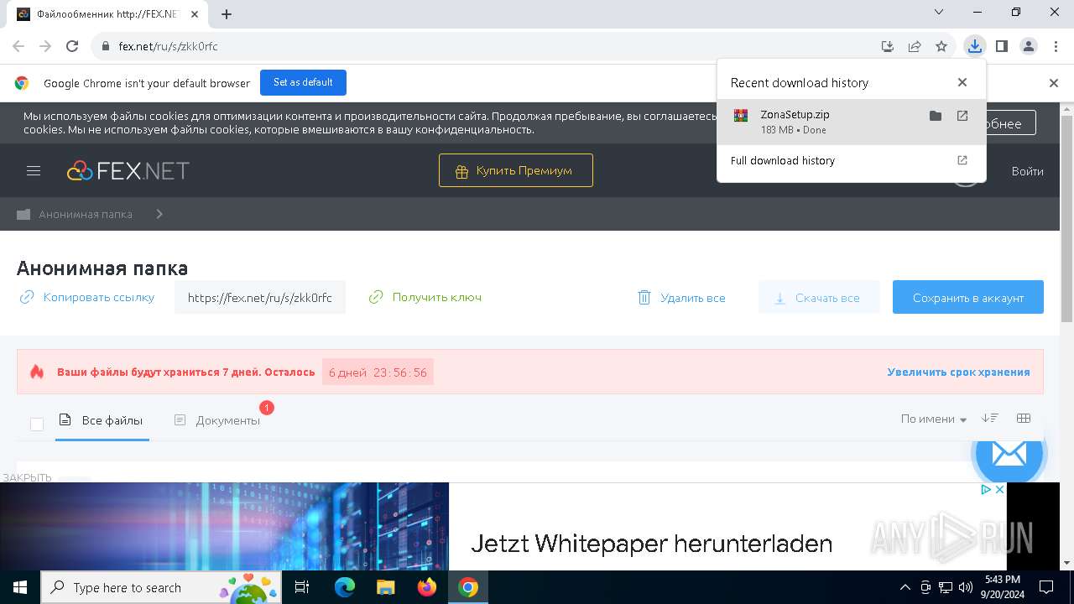Click the storage fire warning icon
1074x604 pixels.
click(37, 372)
